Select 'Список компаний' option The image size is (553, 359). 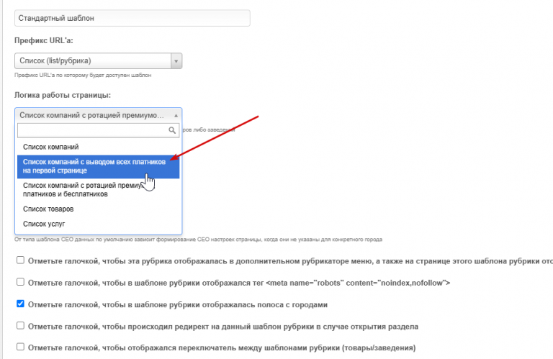coord(99,147)
